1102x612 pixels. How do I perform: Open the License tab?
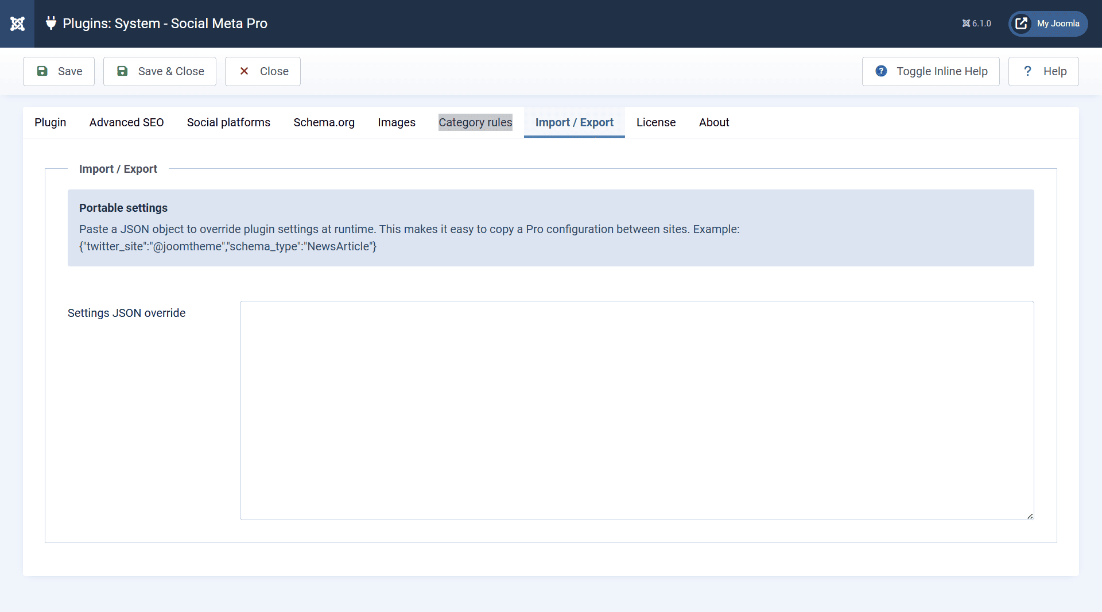click(x=656, y=122)
